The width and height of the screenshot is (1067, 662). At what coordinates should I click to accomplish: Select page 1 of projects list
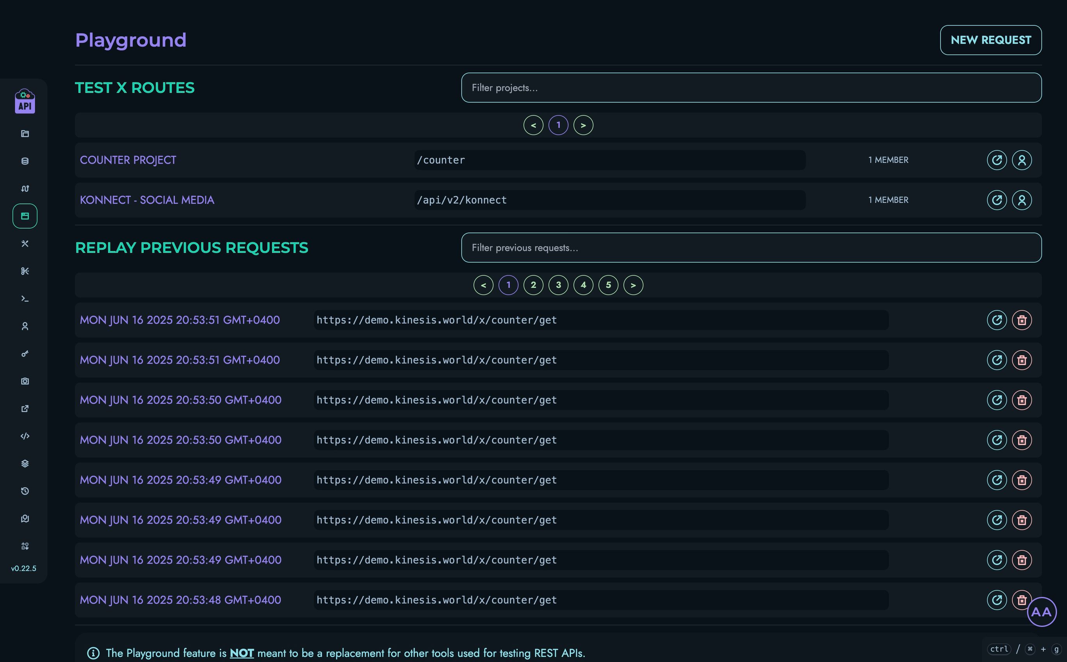(x=558, y=125)
